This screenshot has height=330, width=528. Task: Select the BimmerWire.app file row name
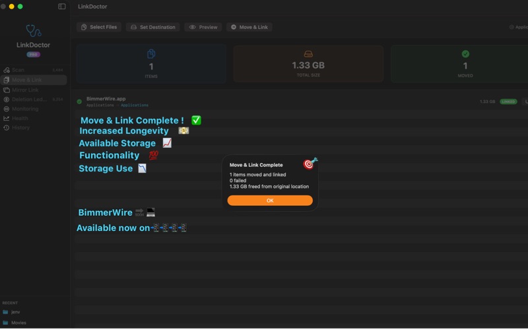(106, 98)
